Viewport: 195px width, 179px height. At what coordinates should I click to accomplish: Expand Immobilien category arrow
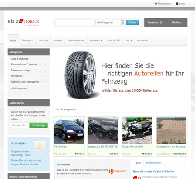46,76
